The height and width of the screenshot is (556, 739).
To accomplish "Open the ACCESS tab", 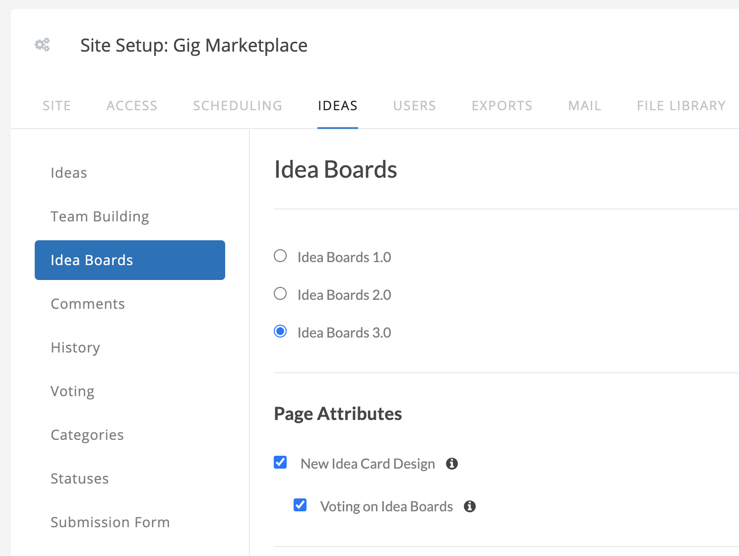I will (132, 106).
